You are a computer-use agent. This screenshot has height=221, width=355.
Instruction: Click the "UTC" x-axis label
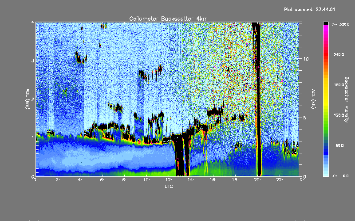(x=169, y=186)
